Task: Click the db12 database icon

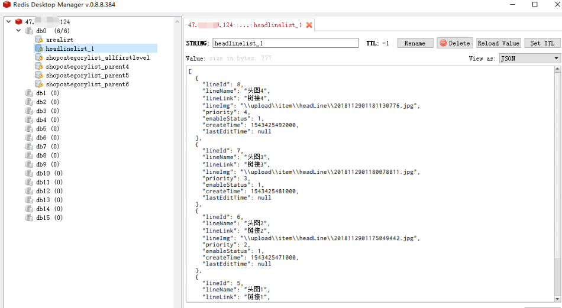Action: coord(29,191)
